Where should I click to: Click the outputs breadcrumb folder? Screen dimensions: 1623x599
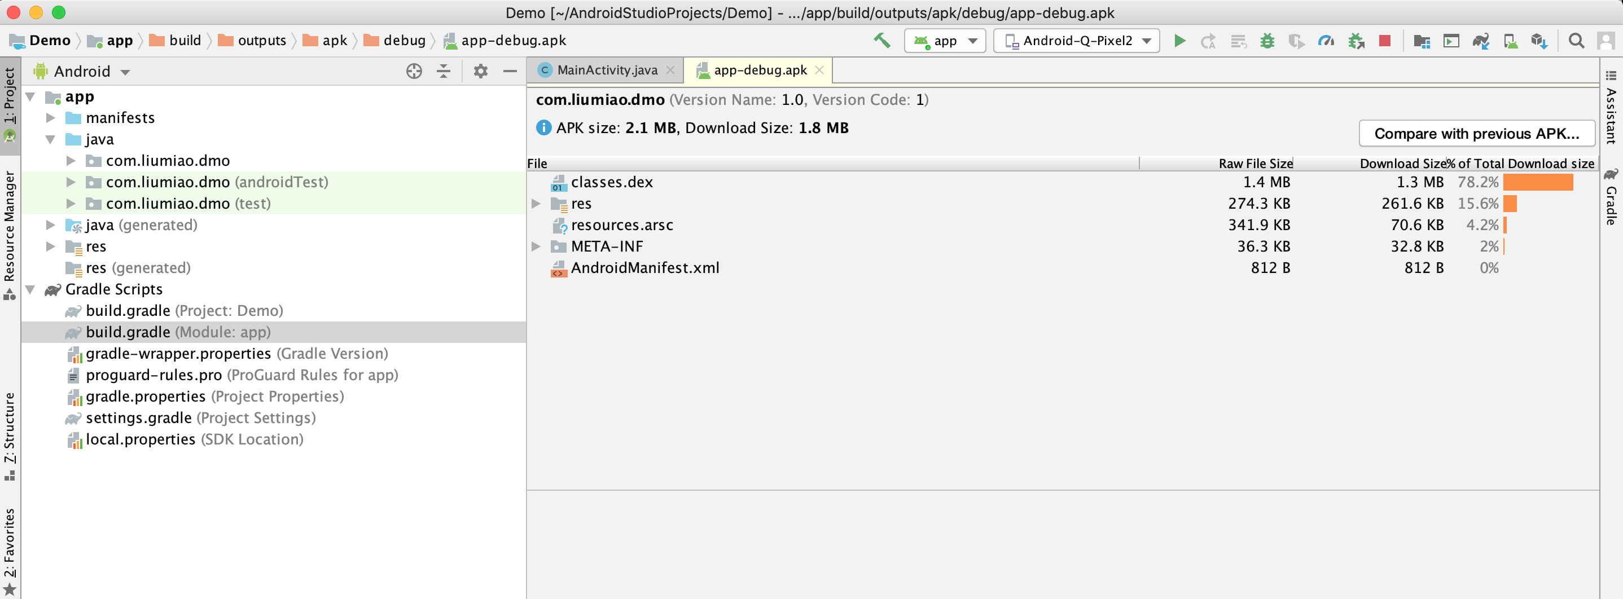click(252, 41)
